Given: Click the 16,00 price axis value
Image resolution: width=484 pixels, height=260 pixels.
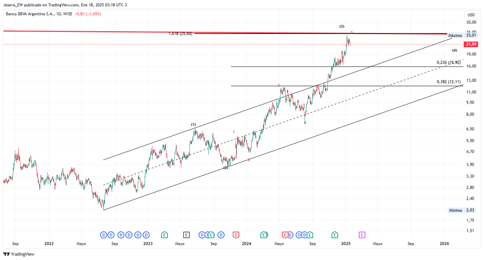Looking at the screenshot, I should tap(471, 66).
